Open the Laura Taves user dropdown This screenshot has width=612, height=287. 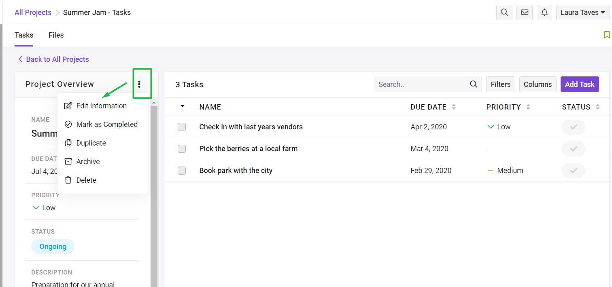[582, 13]
